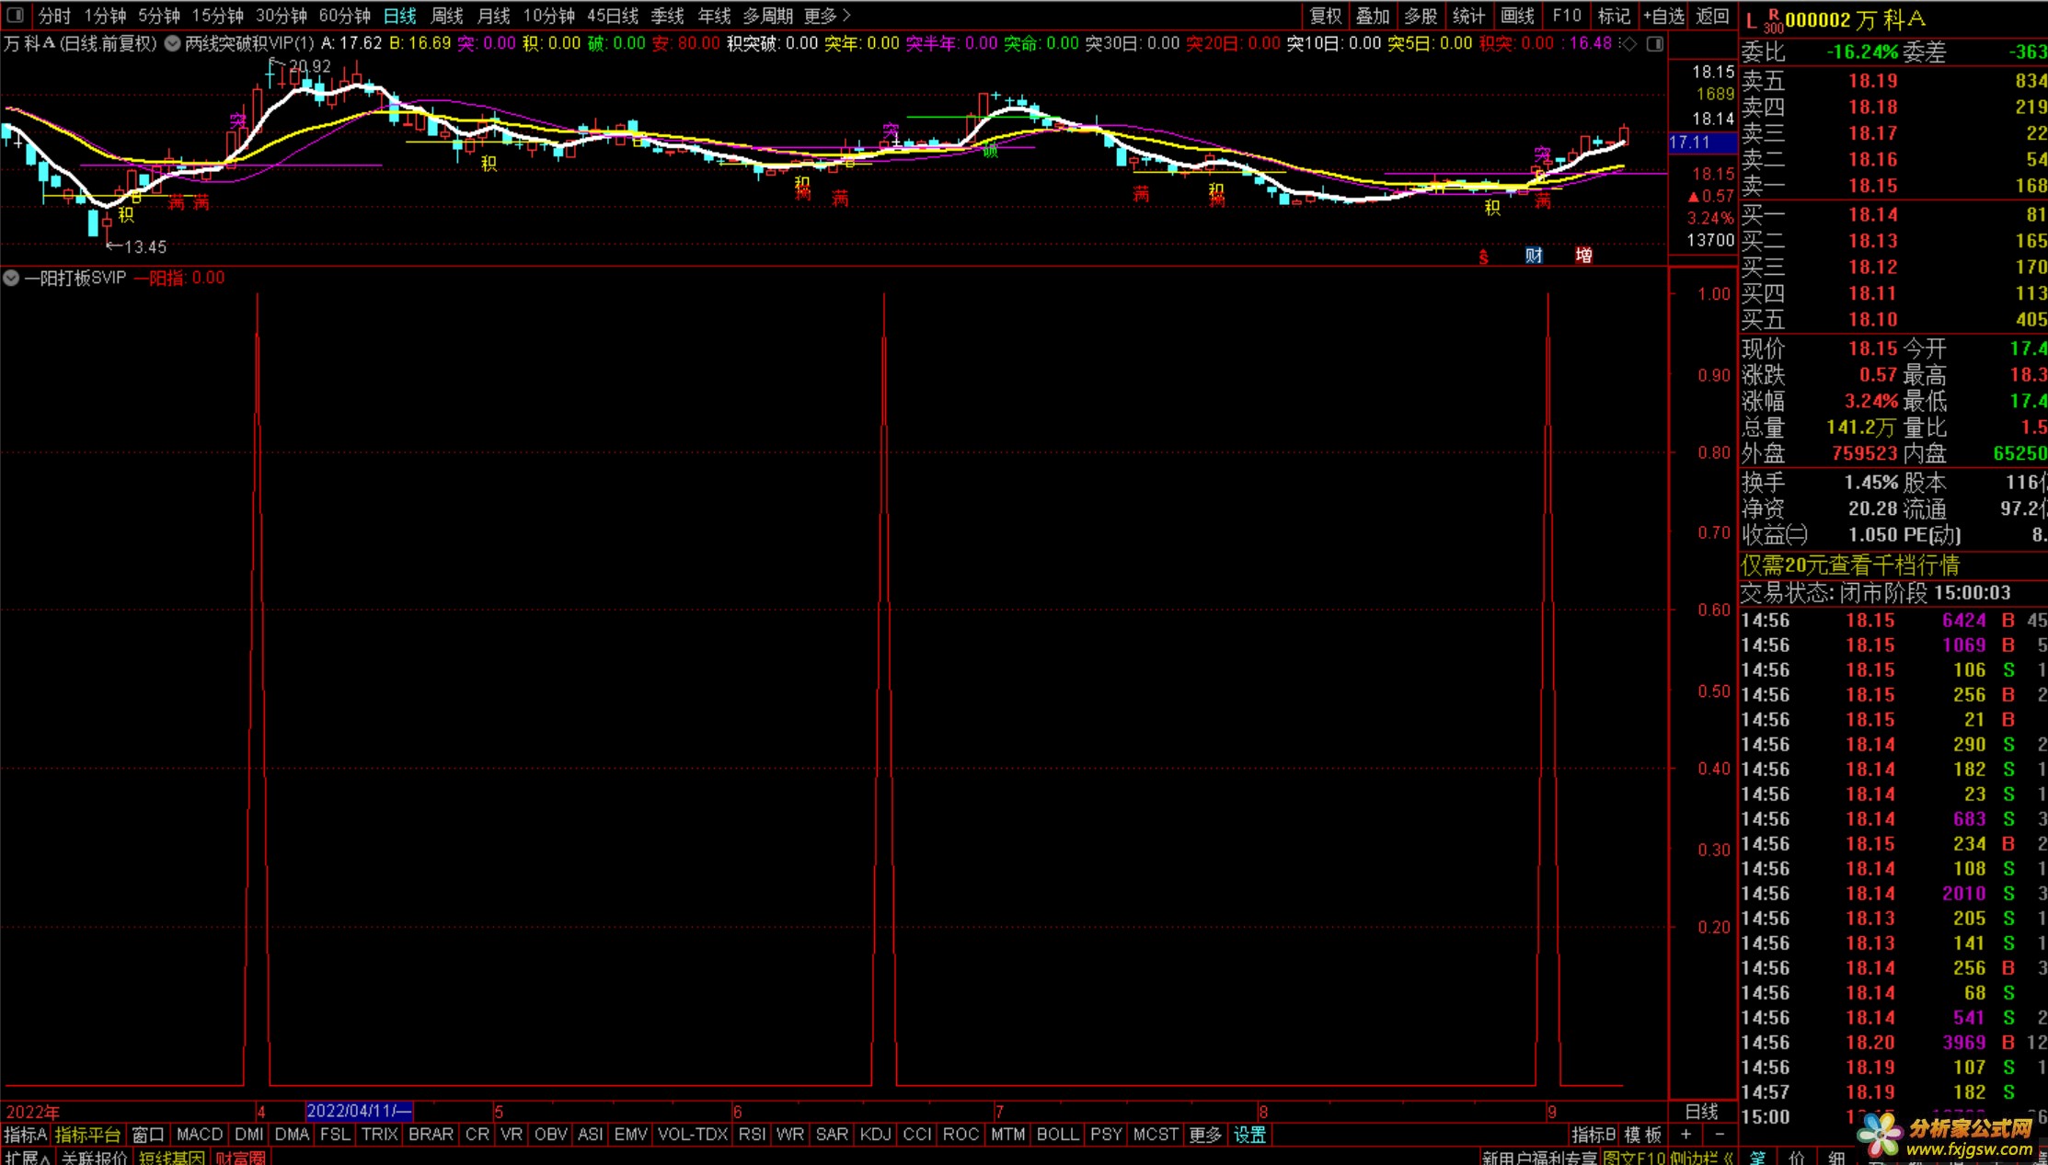The height and width of the screenshot is (1165, 2048).
Task: Apply the BRAR indicator
Action: (x=431, y=1135)
